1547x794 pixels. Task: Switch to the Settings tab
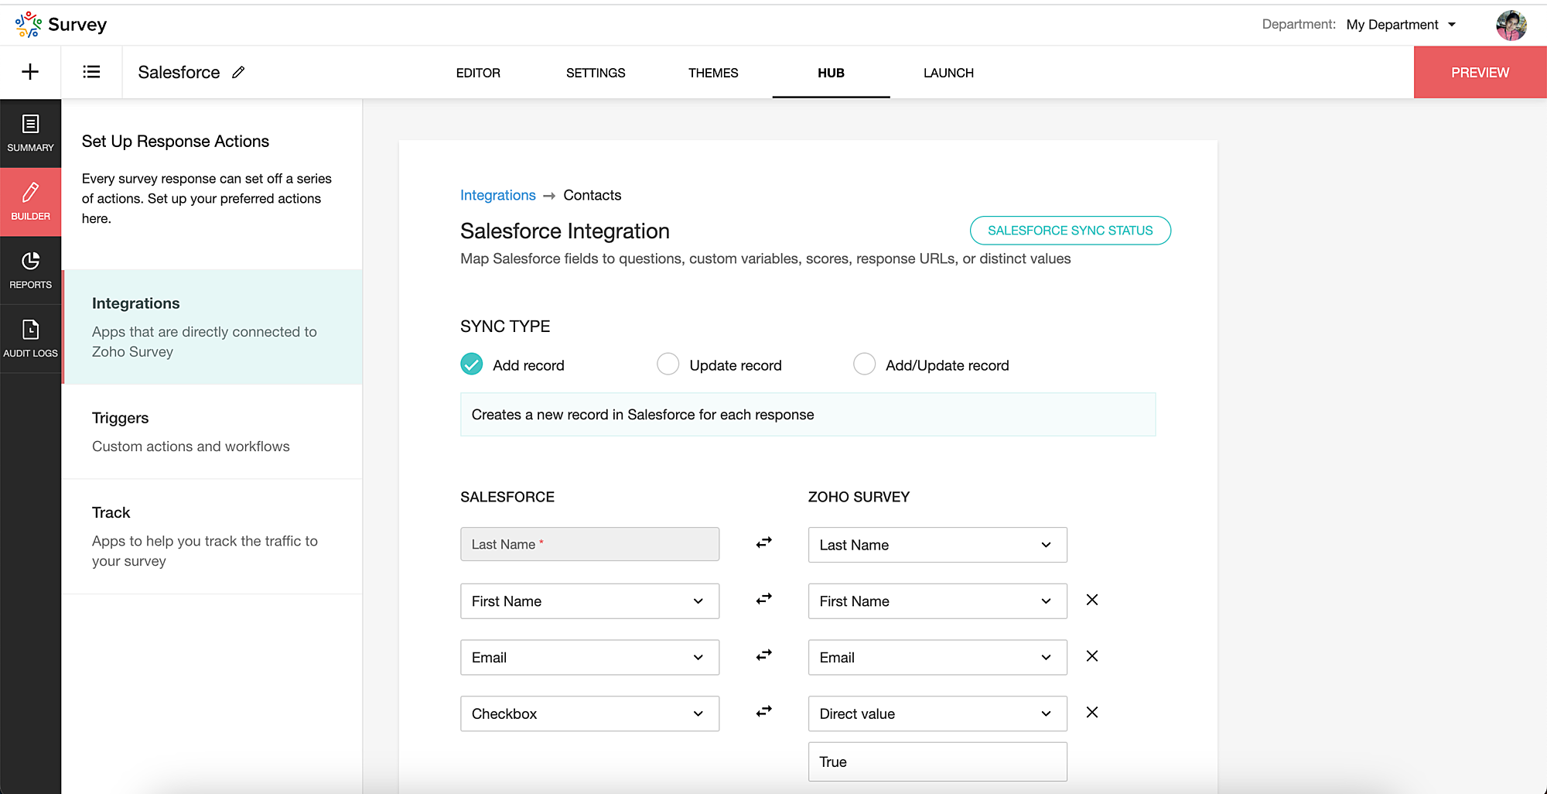pos(595,73)
